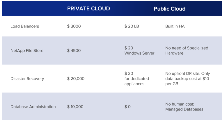Select the NetApp File Store row label
Viewport: 222px width, 120px height.
(x=27, y=51)
